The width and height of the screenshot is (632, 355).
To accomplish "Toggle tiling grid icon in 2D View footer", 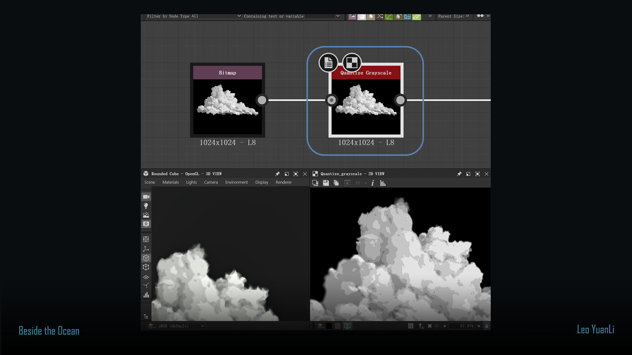I will coord(411,326).
